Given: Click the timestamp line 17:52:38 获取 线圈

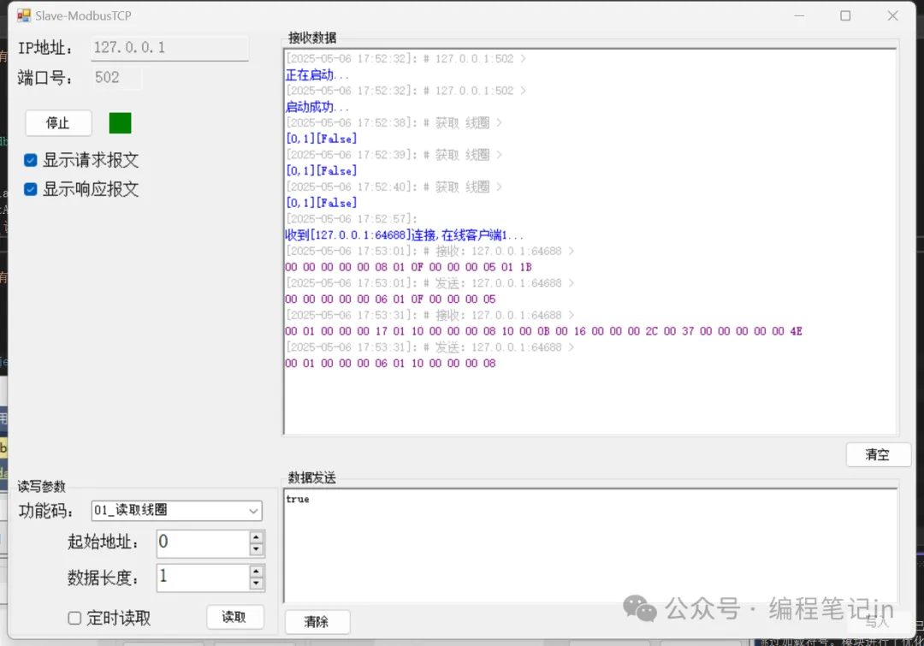Looking at the screenshot, I should [x=394, y=122].
